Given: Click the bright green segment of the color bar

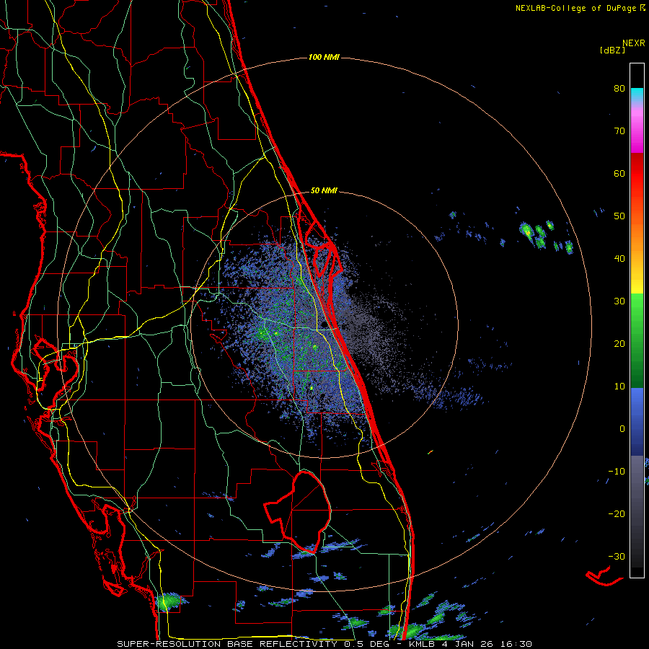Looking at the screenshot, I should [x=637, y=309].
